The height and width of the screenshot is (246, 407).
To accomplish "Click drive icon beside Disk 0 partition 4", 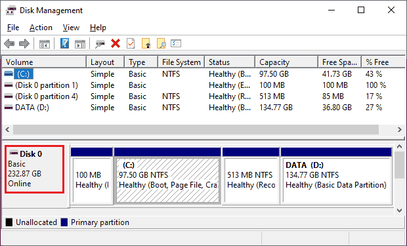I will 9,96.
